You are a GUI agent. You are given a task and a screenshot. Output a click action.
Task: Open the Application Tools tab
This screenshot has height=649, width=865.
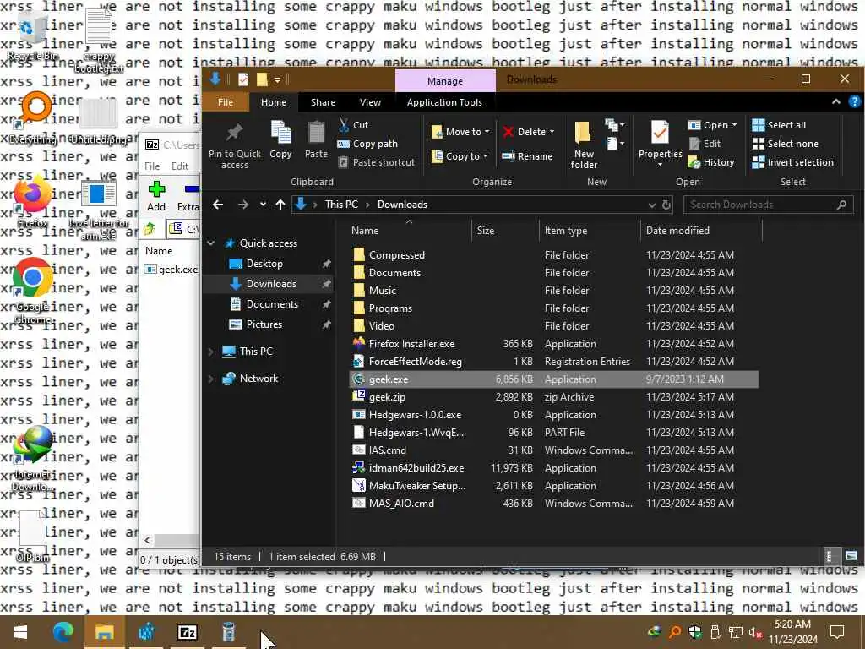click(x=444, y=102)
